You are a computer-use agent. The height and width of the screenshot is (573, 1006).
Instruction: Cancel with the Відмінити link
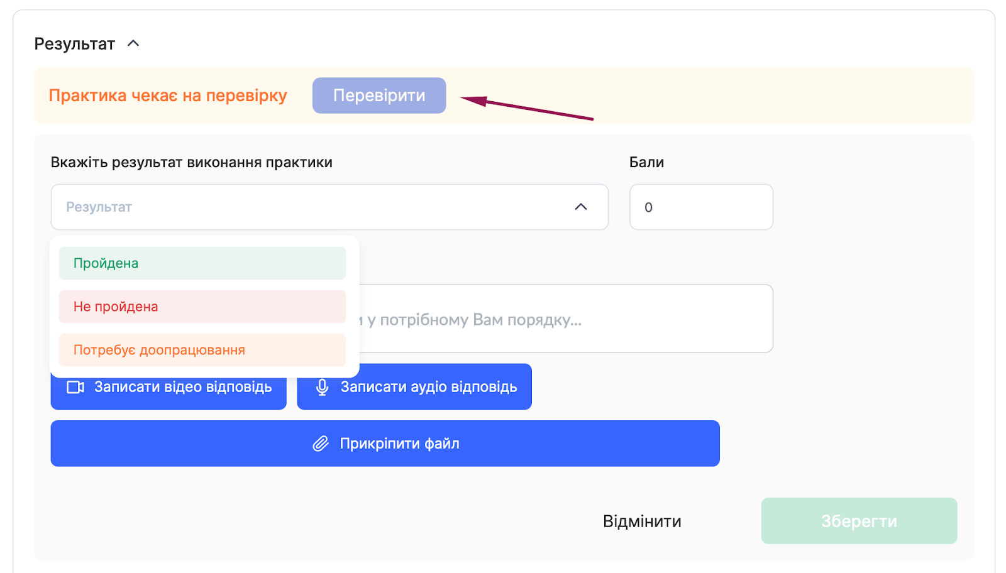pos(642,521)
